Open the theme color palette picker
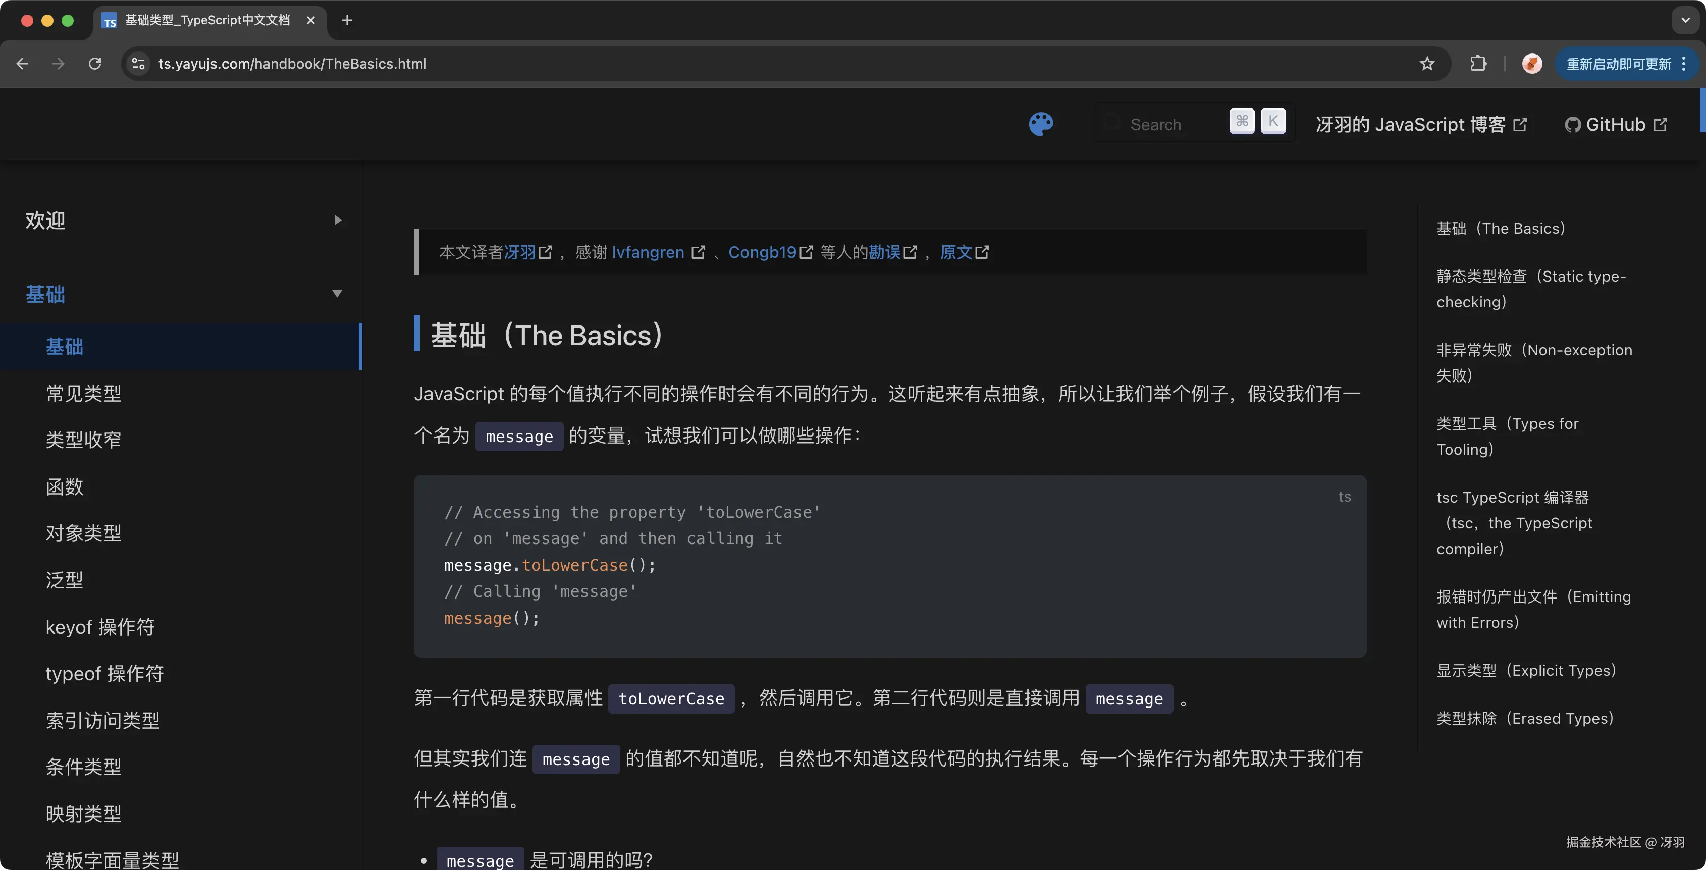This screenshot has height=870, width=1706. point(1040,125)
